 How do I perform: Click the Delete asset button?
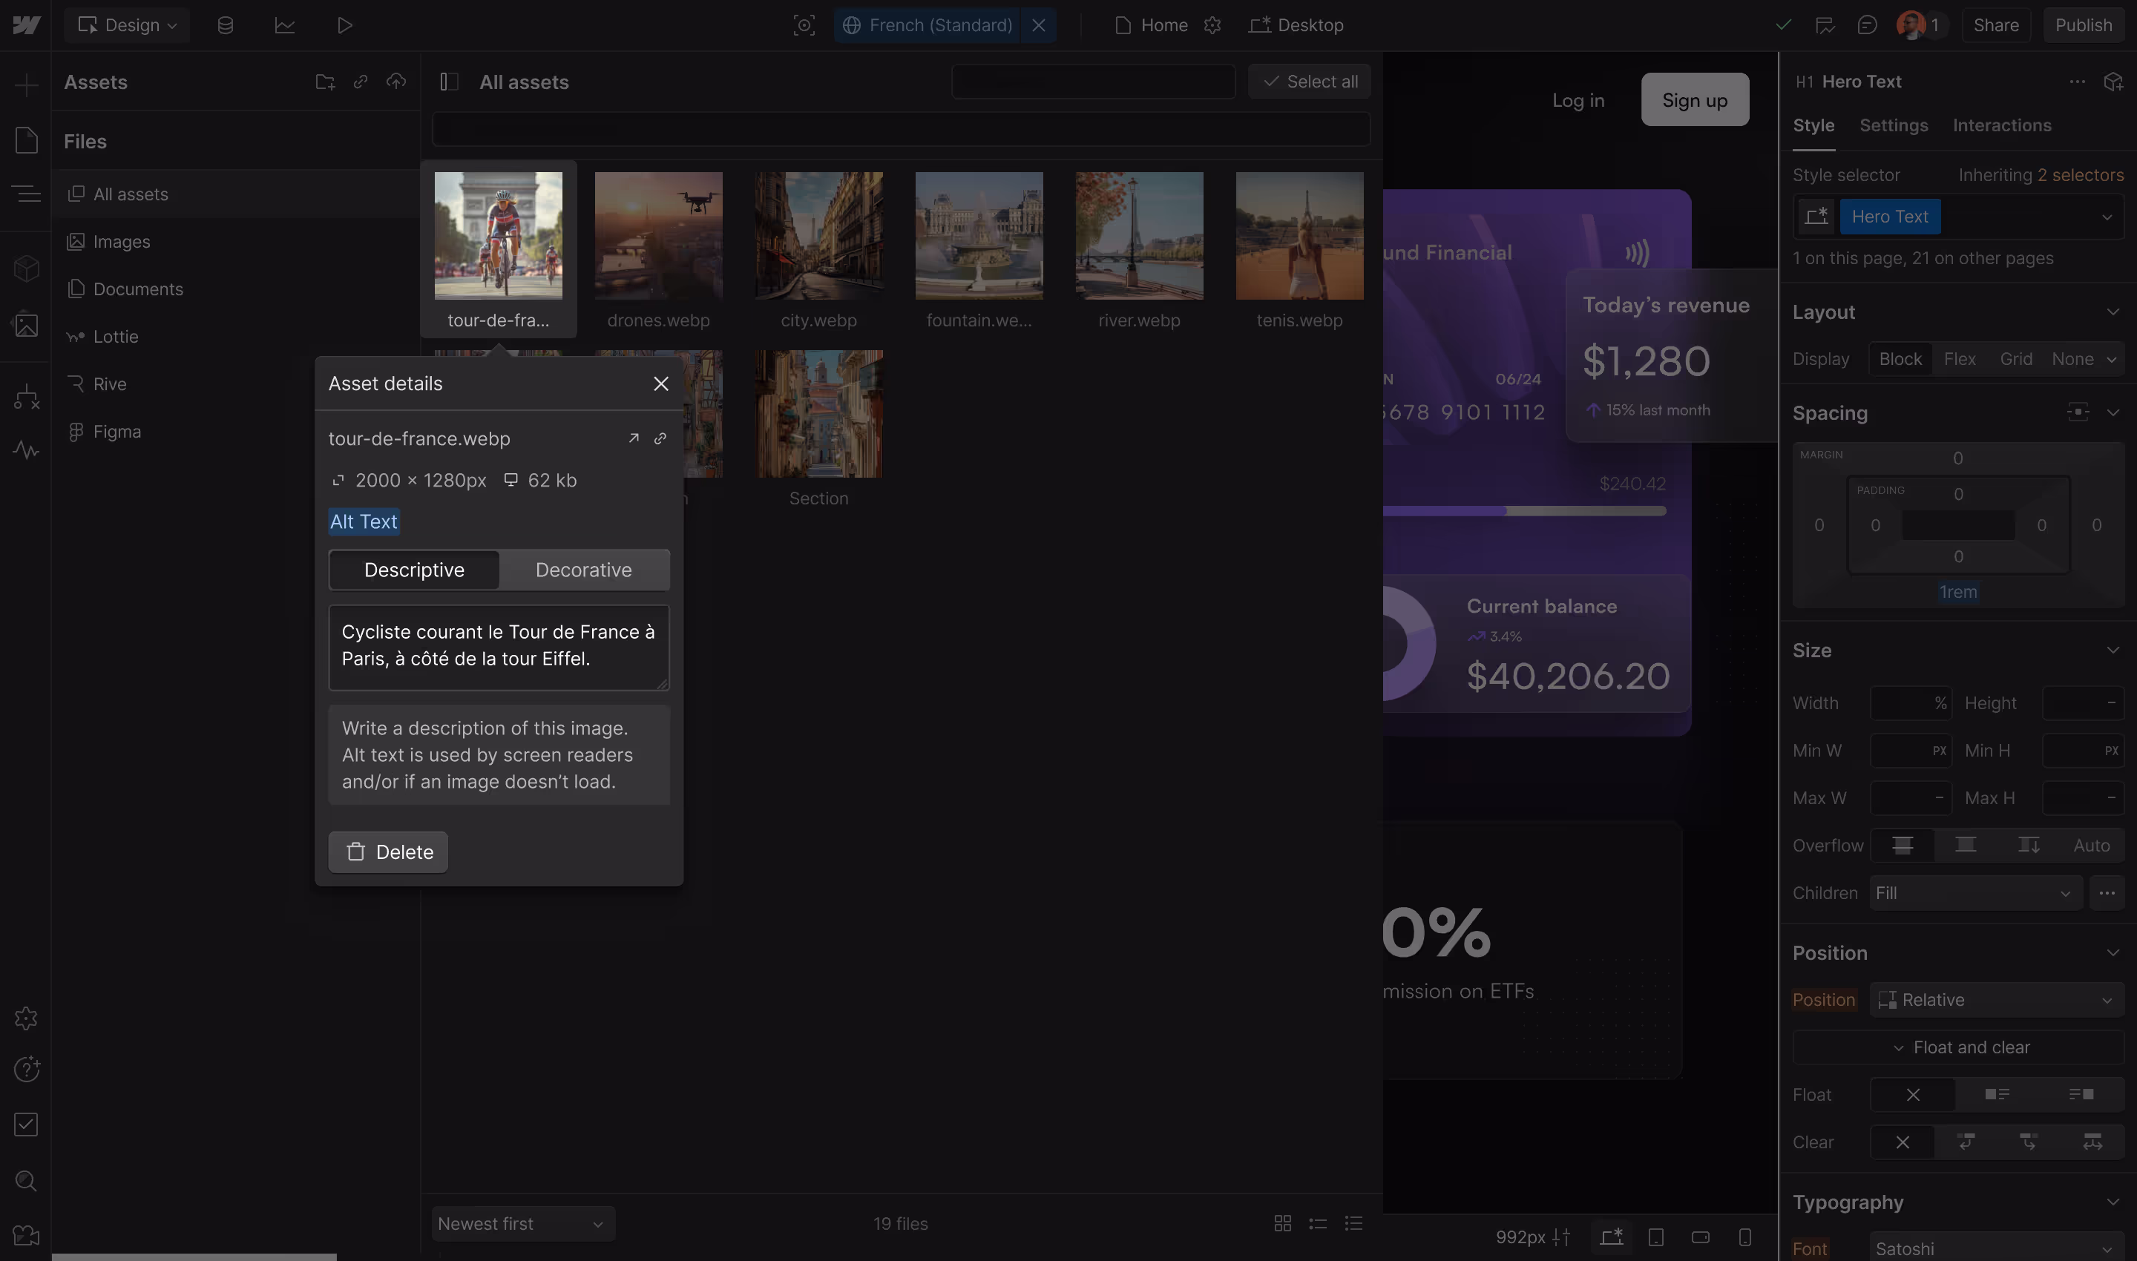(389, 852)
